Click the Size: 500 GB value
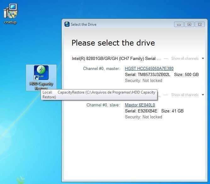Image resolution: width=210 pixels, height=184 pixels. [x=186, y=74]
